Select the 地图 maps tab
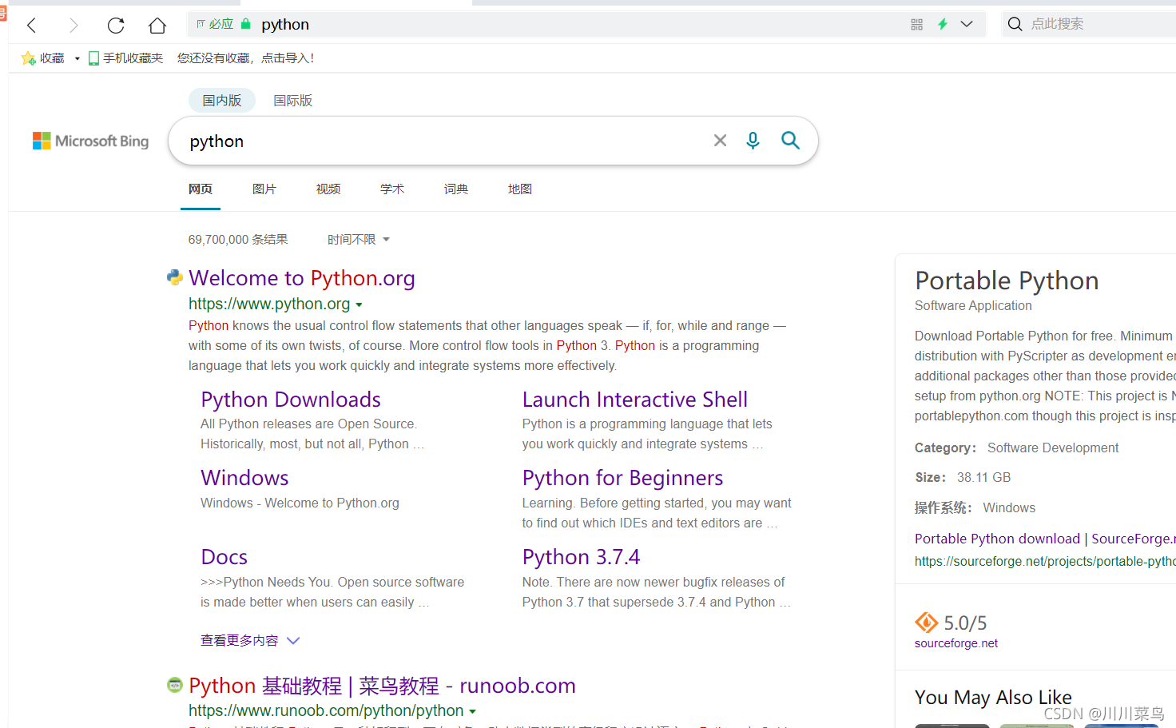Image resolution: width=1176 pixels, height=728 pixels. (x=520, y=189)
